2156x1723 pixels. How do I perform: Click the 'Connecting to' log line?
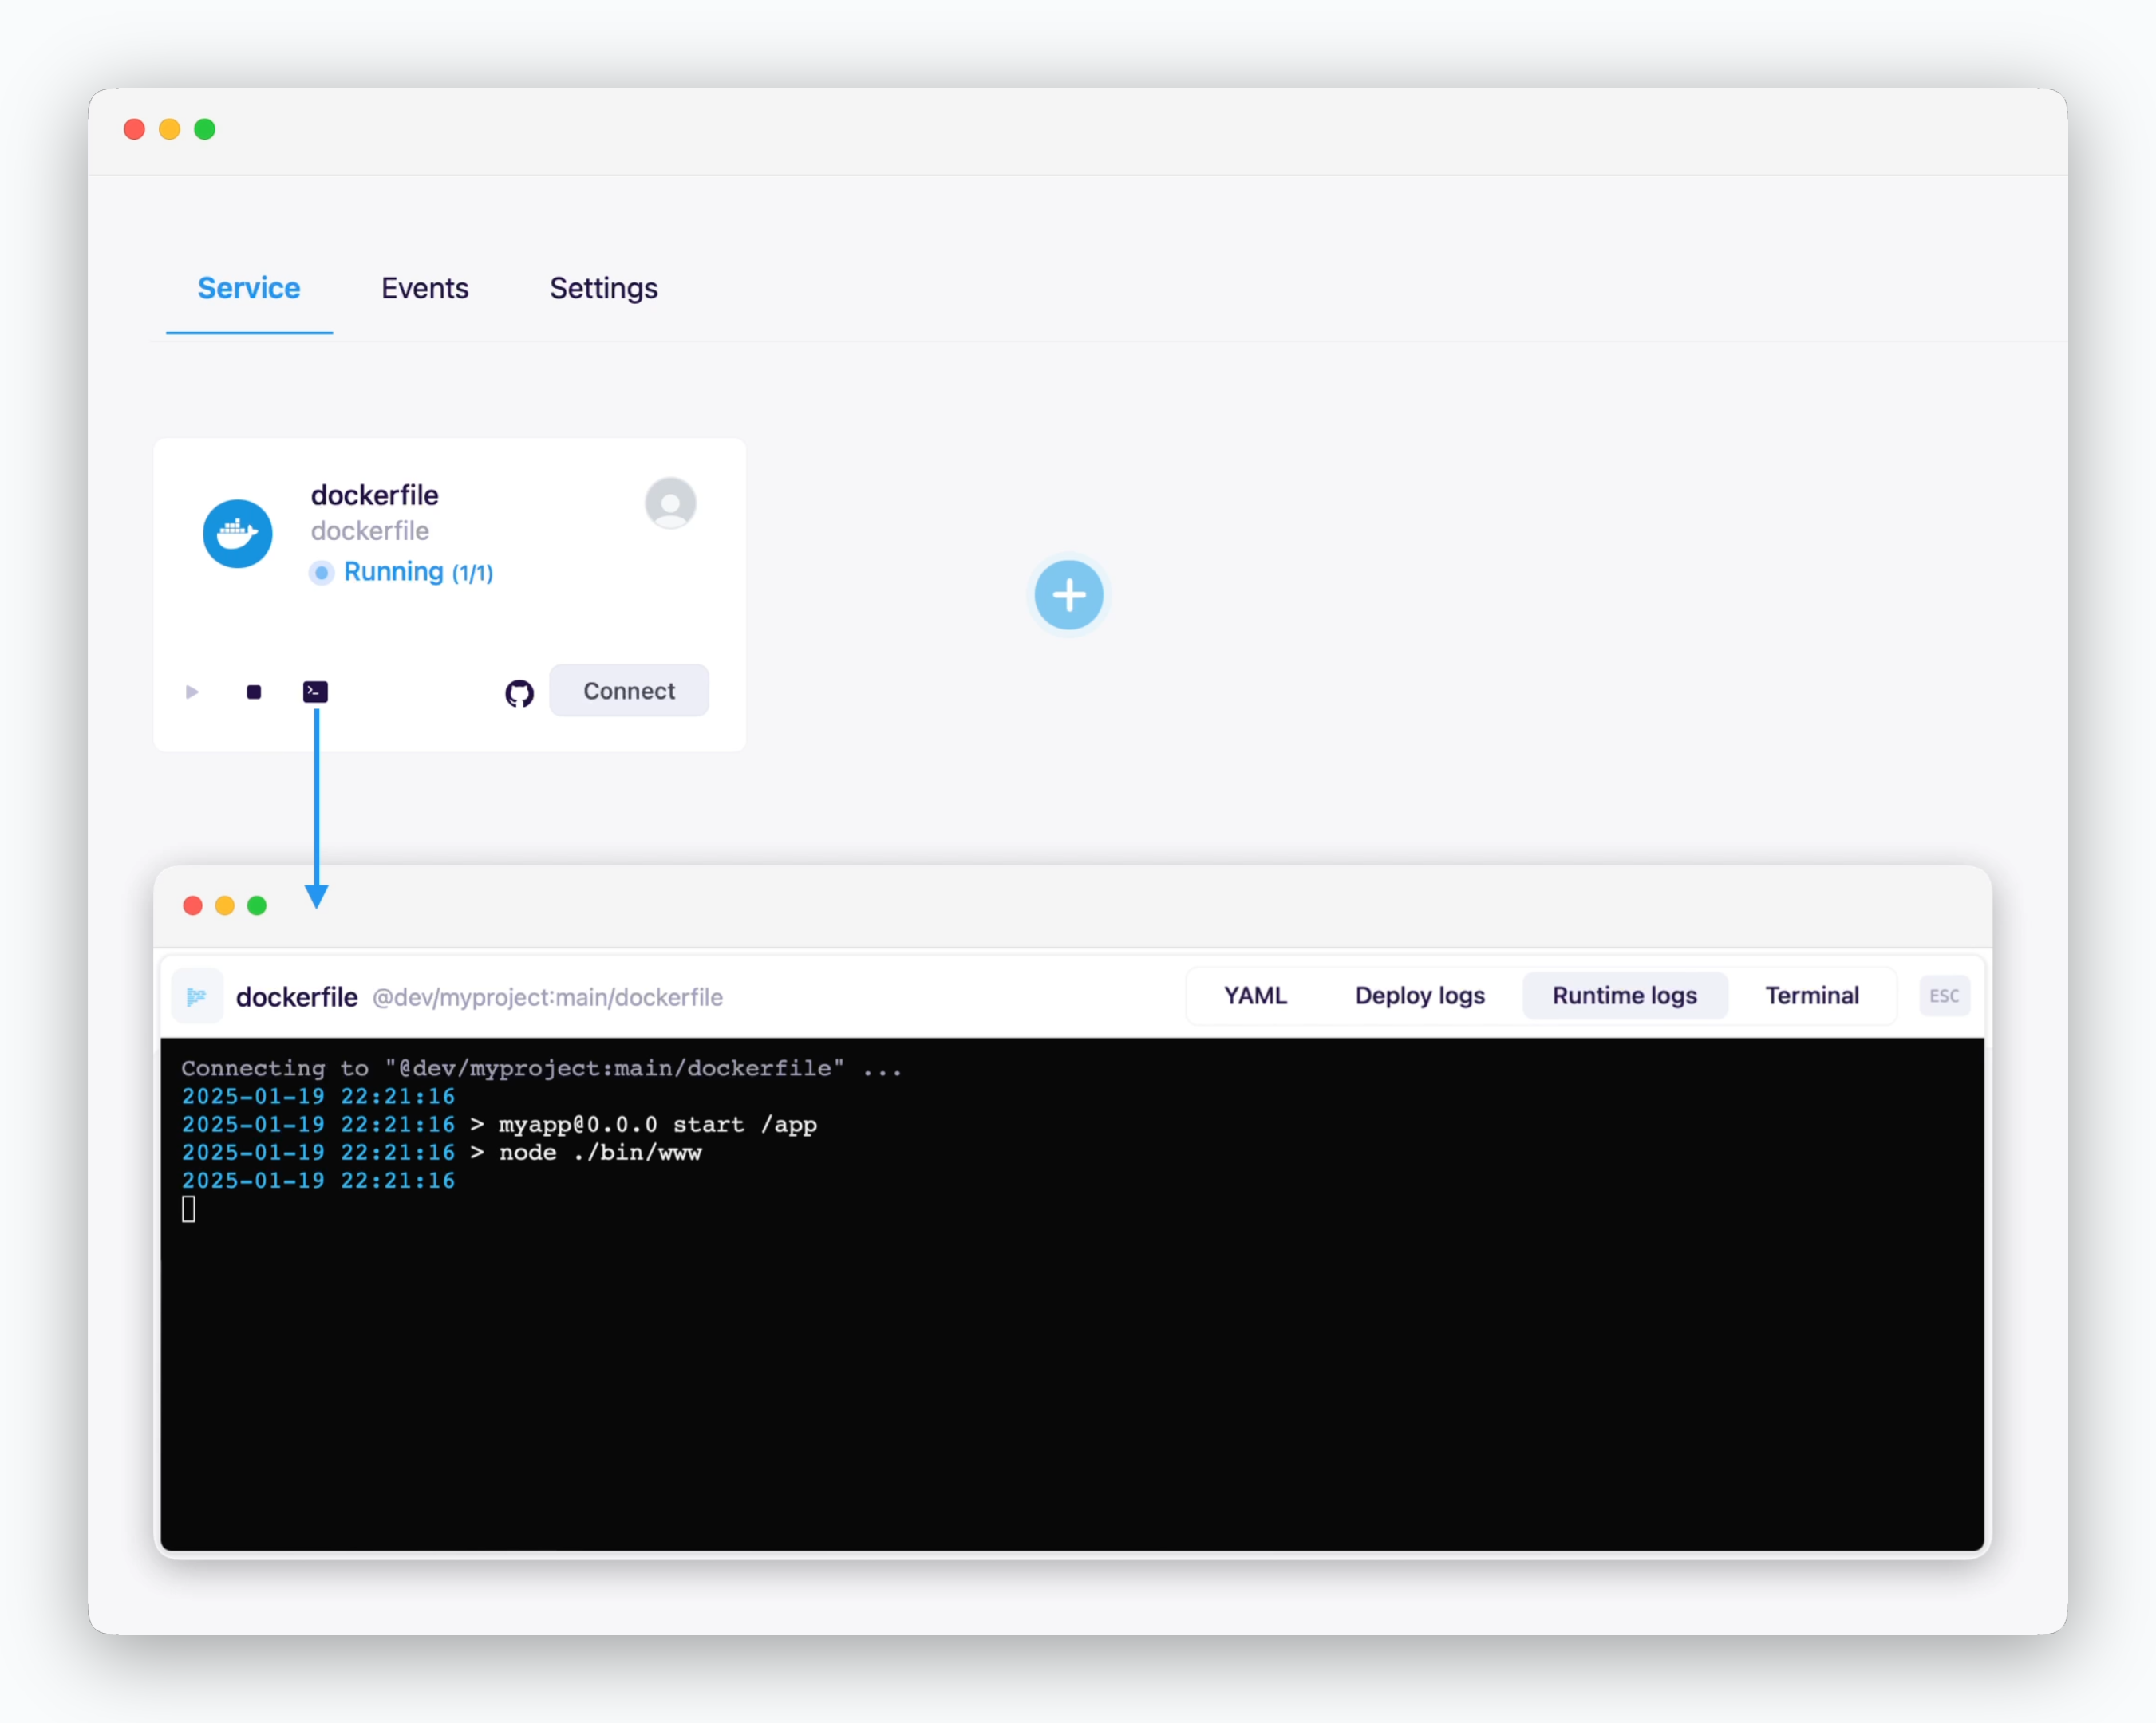(x=541, y=1068)
